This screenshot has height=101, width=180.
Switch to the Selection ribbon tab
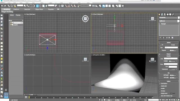27,9
